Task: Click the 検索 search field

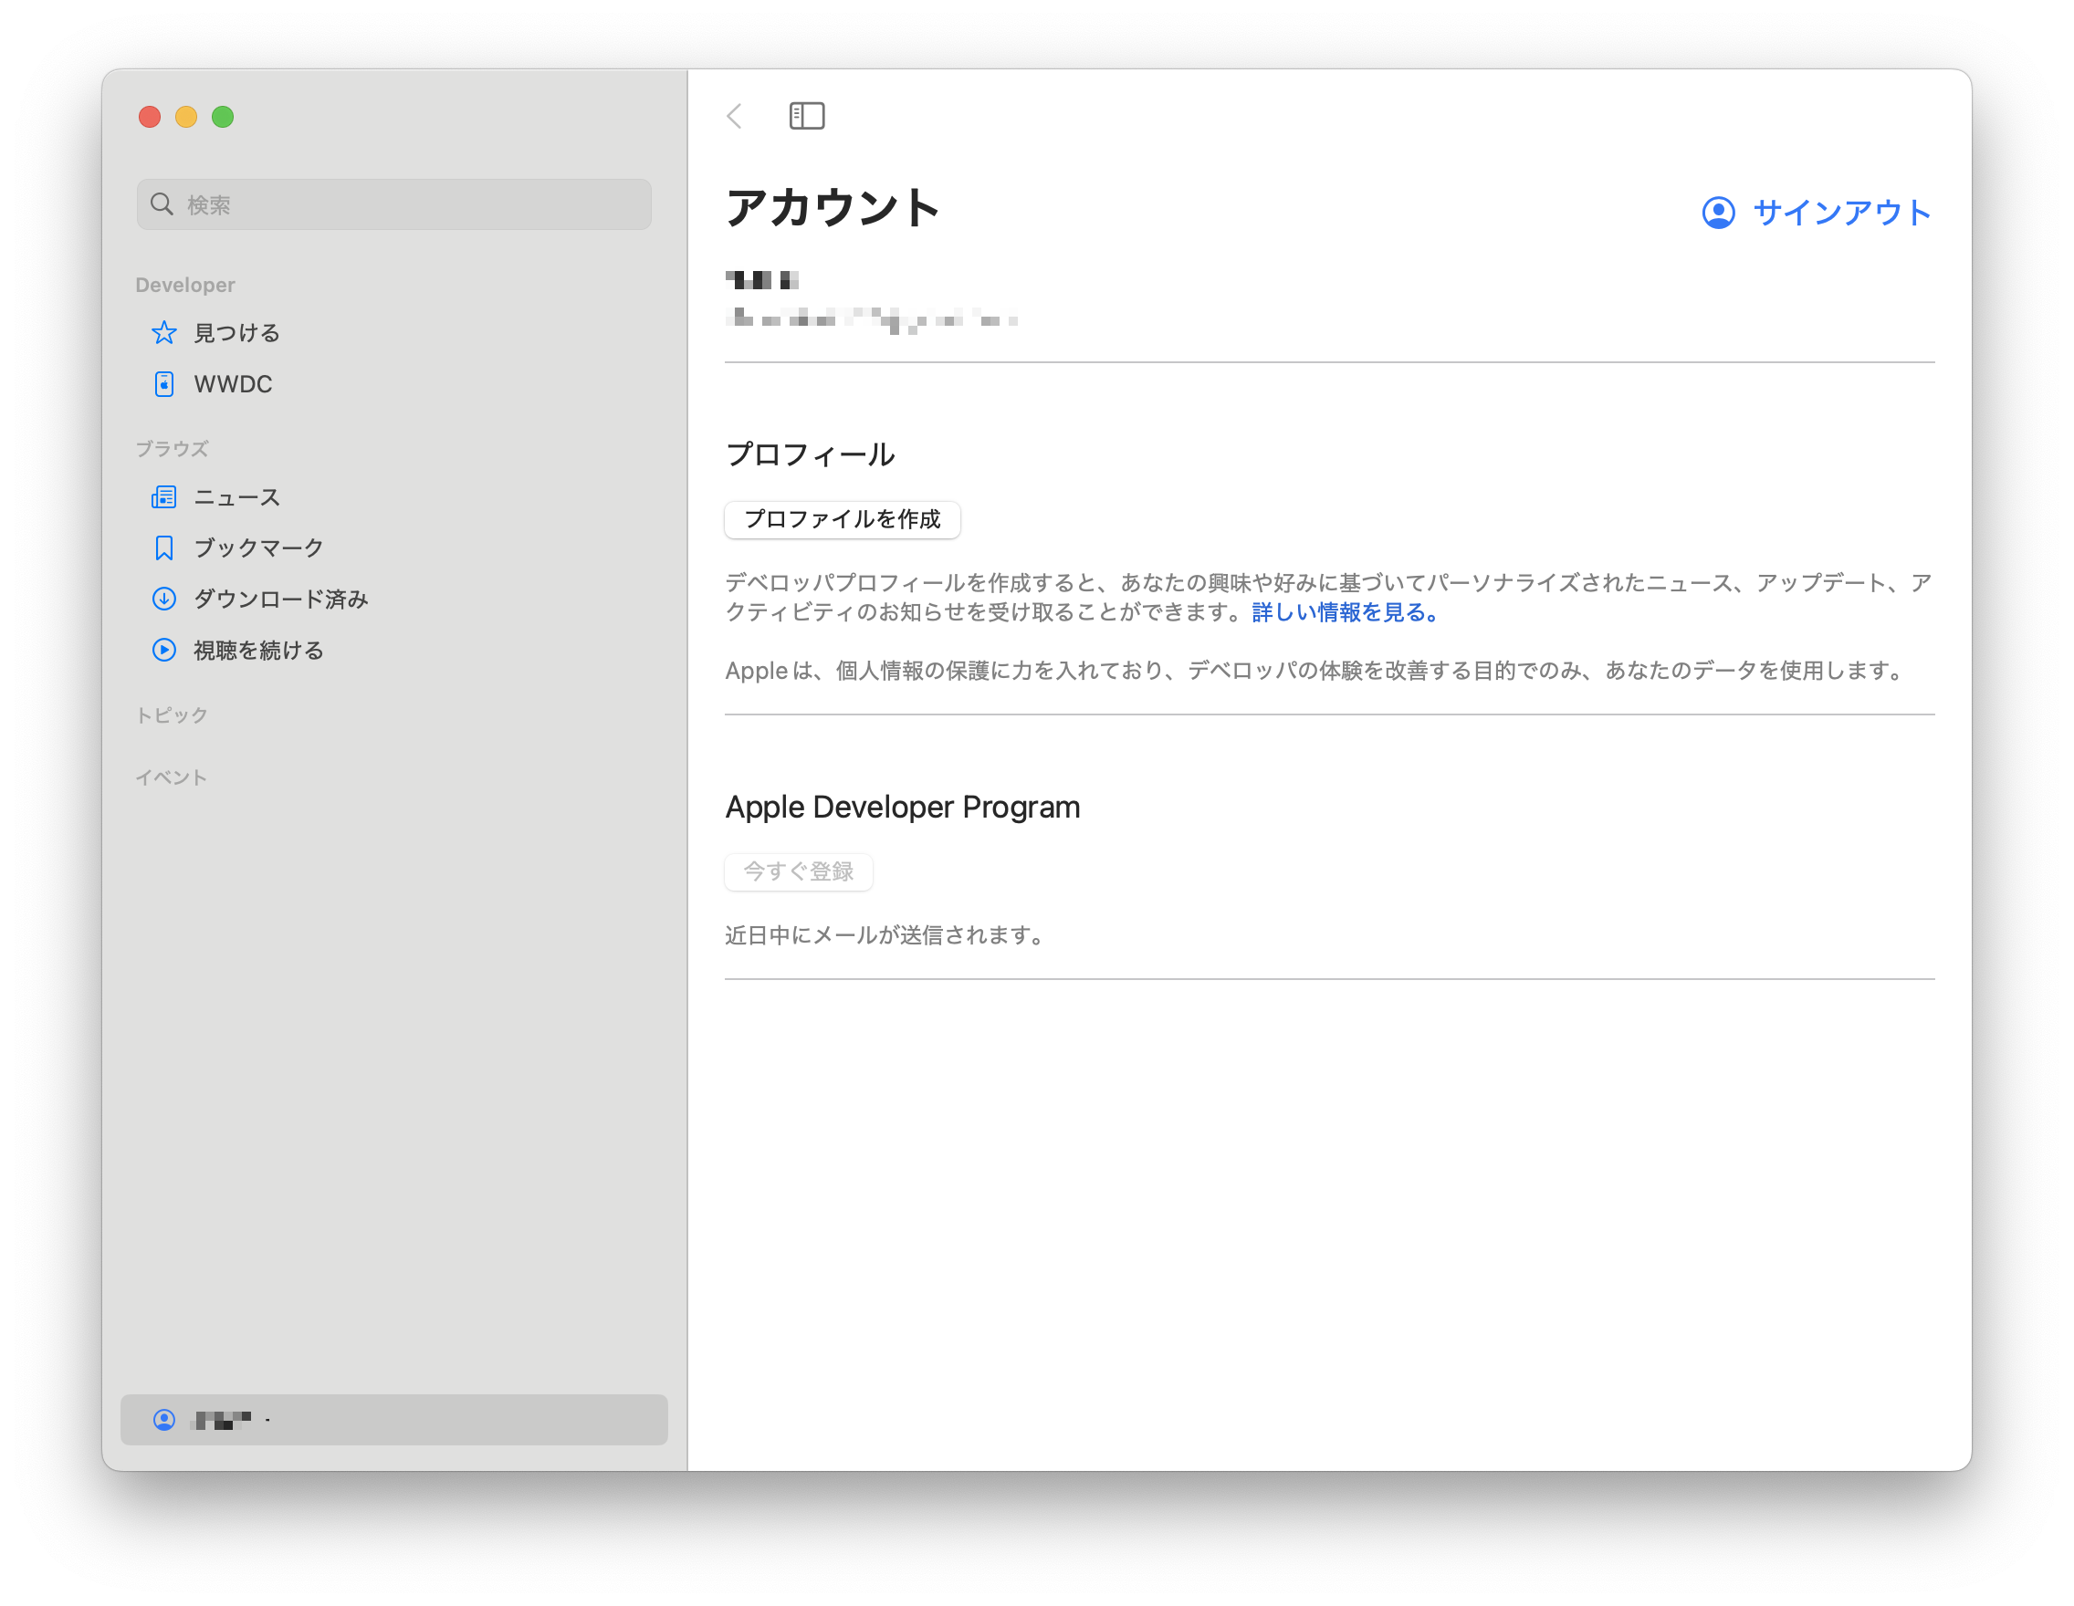Action: click(x=394, y=205)
